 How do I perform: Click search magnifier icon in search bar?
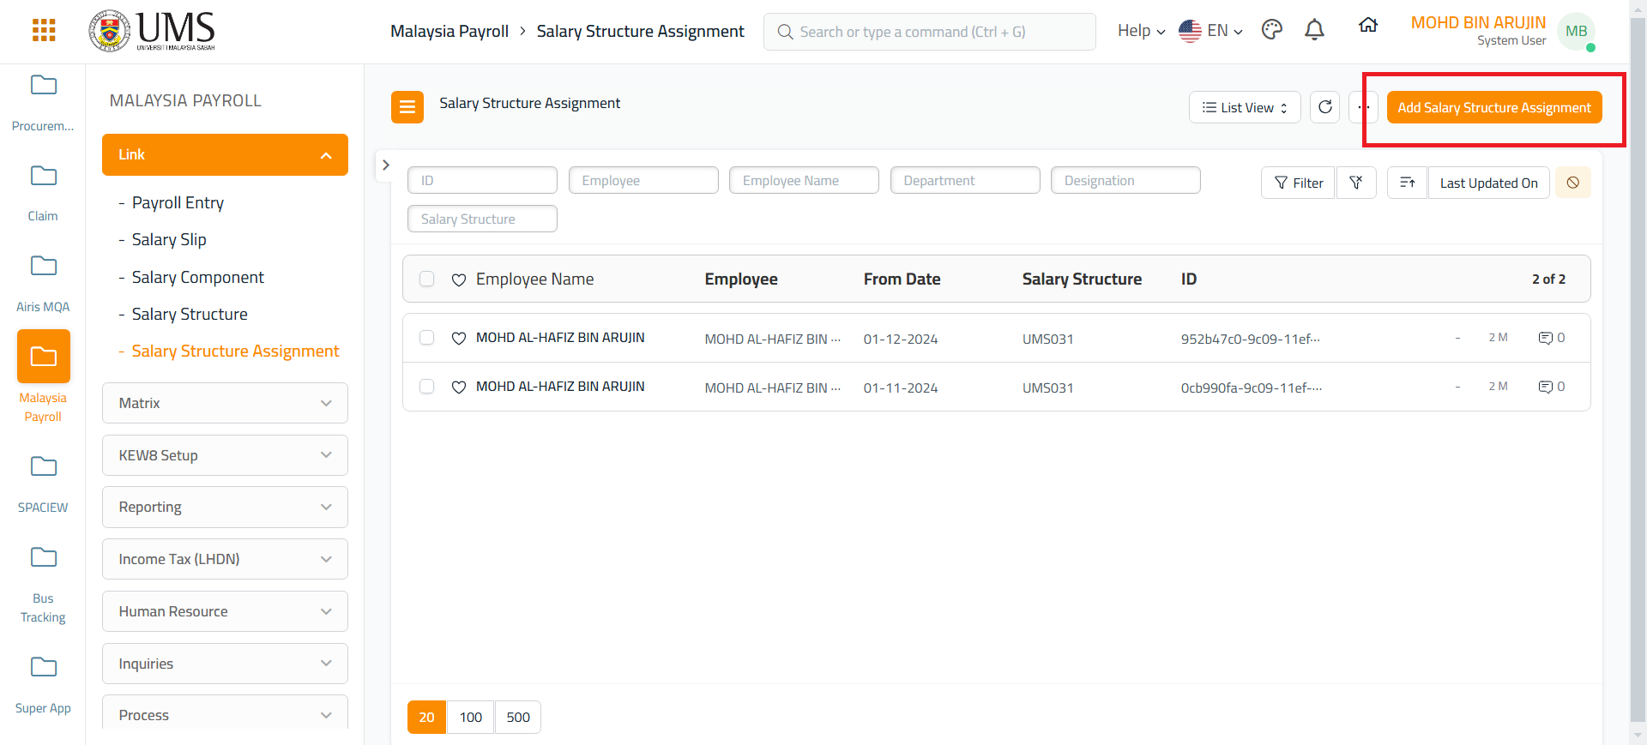pyautogui.click(x=785, y=32)
